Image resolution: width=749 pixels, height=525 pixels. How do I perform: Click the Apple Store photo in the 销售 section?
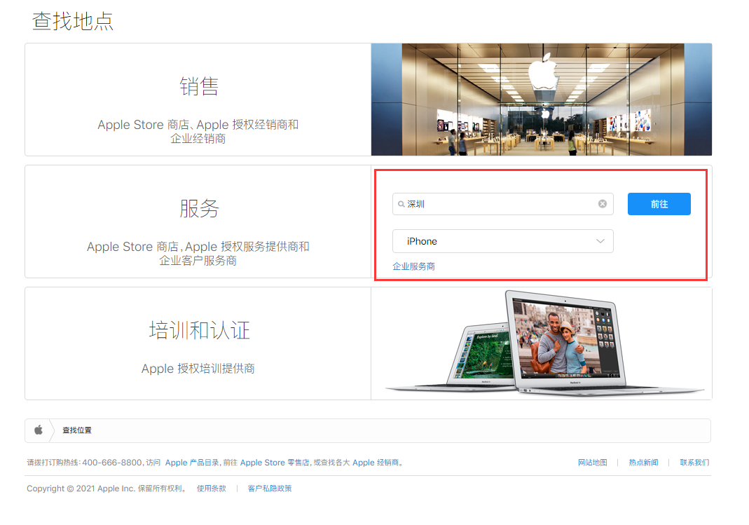click(x=542, y=99)
